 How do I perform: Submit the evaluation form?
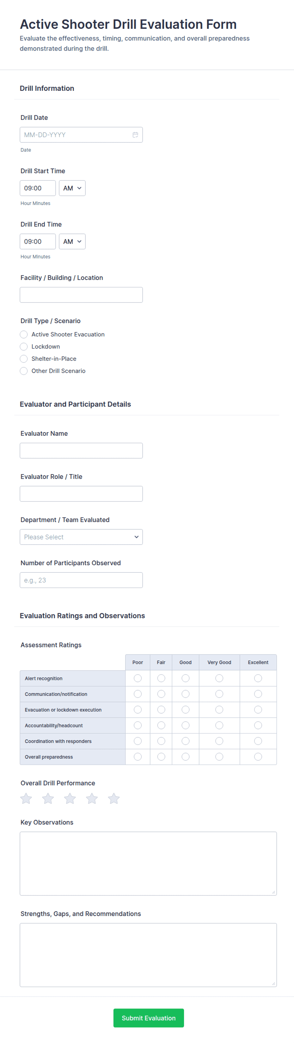click(x=148, y=1018)
